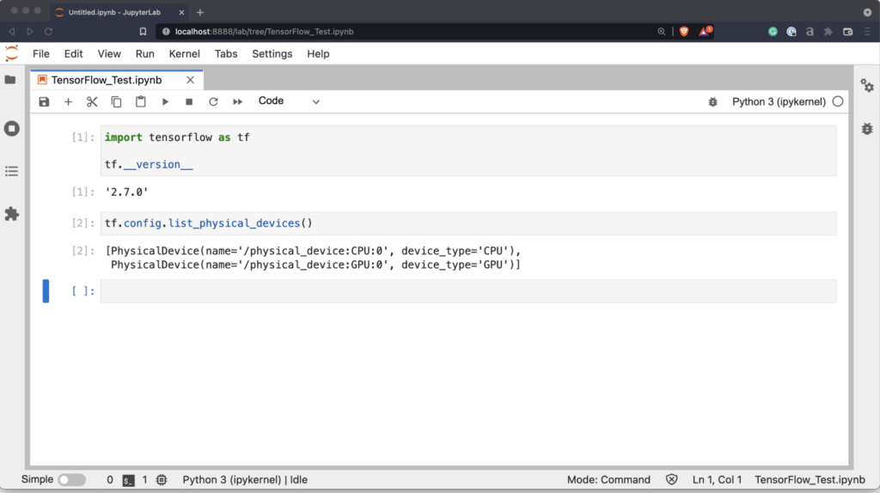Open Table of Contents sidebar icon
Screen dimensions: 880x493
pyautogui.click(x=12, y=171)
